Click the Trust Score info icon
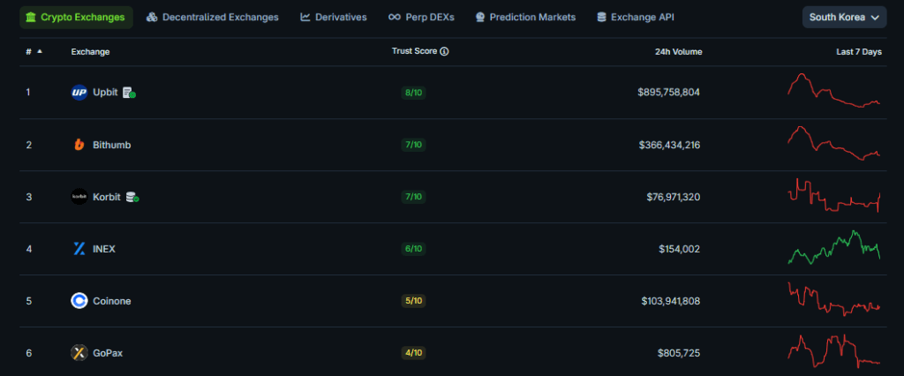The width and height of the screenshot is (904, 376). click(x=444, y=52)
